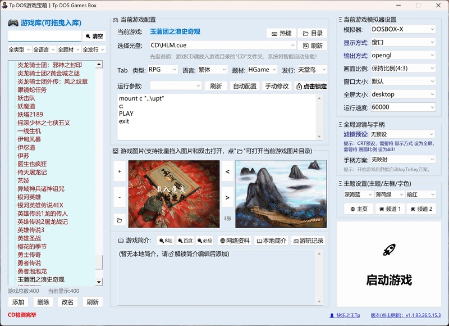Screen dimensions: 449x326
Task: Select 玉蒲团之浪史奇观 in the list
Action: point(41,279)
